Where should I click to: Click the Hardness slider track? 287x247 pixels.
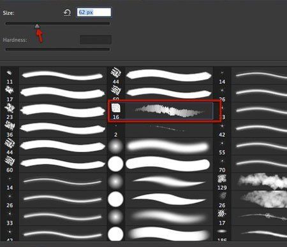[x=57, y=50]
